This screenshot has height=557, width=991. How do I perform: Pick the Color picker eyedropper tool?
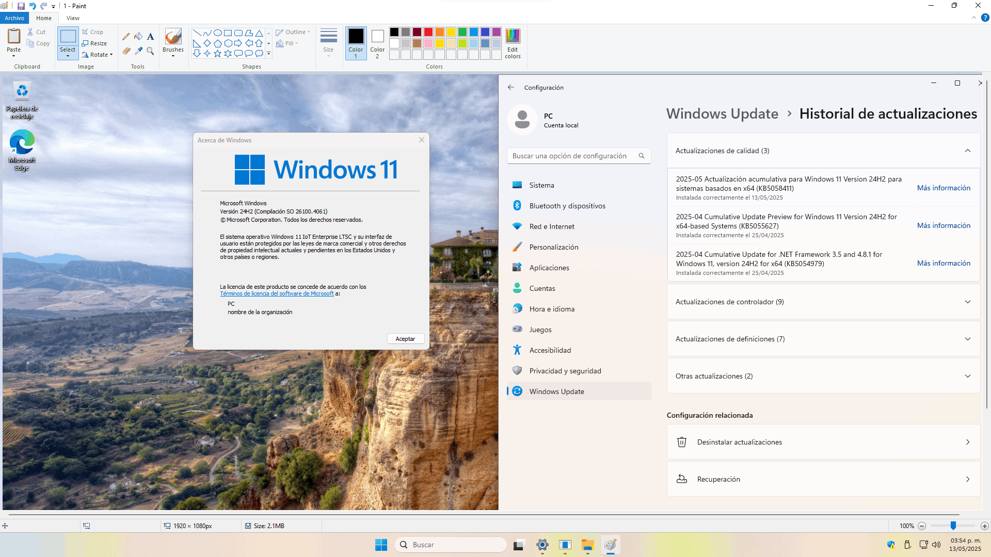tap(138, 51)
